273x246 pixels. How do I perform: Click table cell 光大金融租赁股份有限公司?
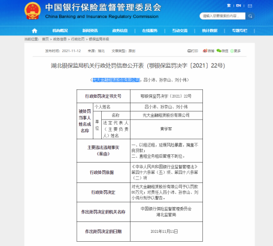[x=166, y=115]
